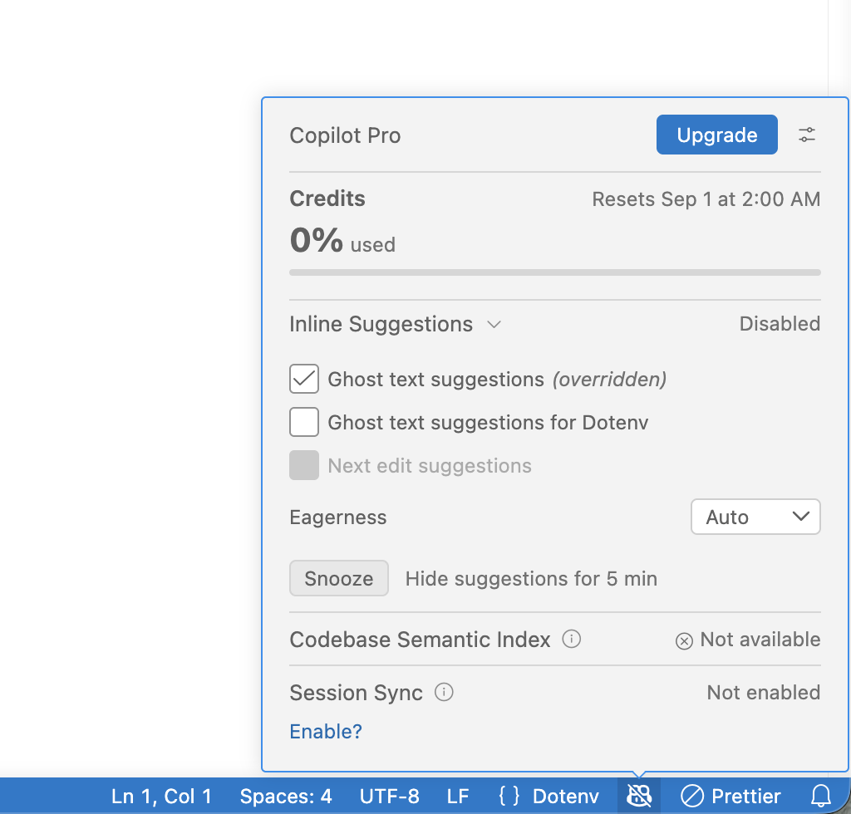851x814 pixels.
Task: Click the Upgrade button
Action: coord(716,135)
